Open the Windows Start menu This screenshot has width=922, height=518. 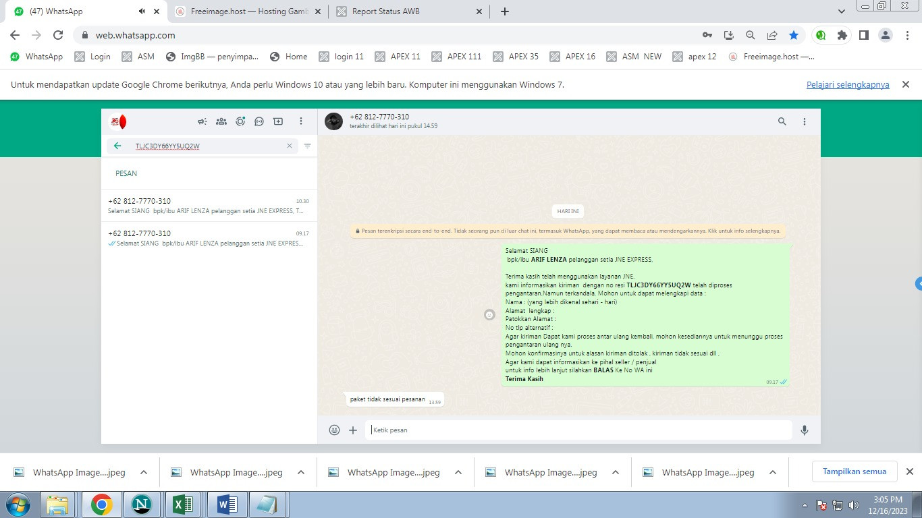coord(18,505)
